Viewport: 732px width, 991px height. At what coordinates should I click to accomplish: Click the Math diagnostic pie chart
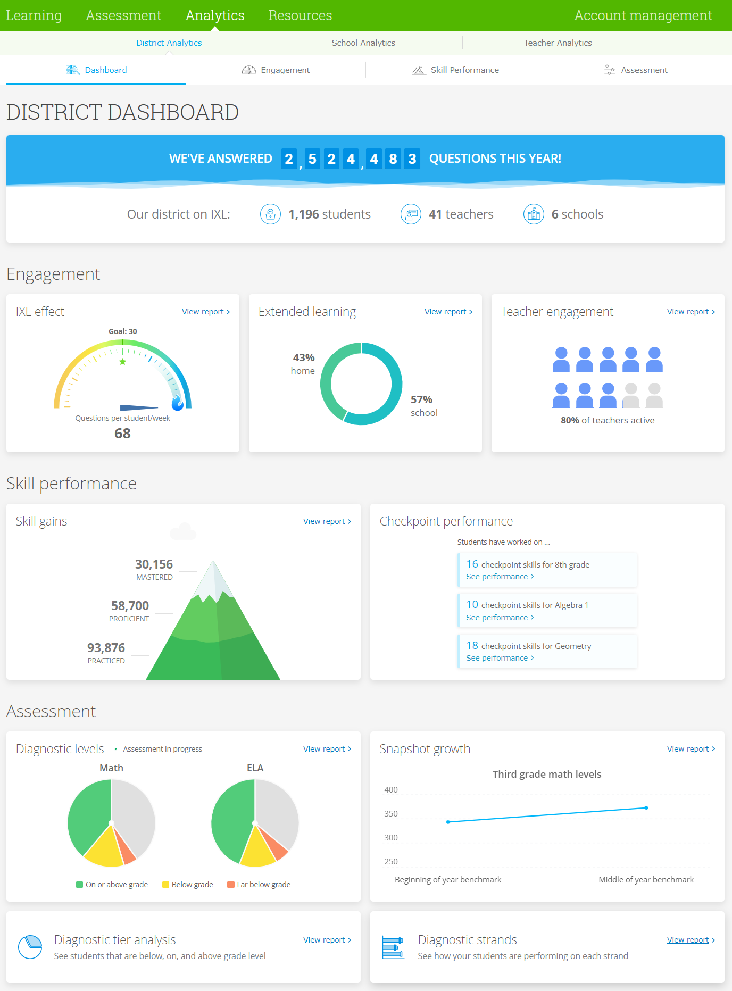(111, 823)
